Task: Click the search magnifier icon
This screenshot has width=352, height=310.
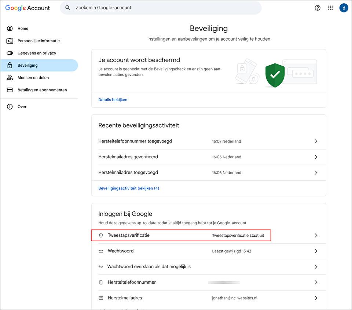Action: click(x=68, y=8)
